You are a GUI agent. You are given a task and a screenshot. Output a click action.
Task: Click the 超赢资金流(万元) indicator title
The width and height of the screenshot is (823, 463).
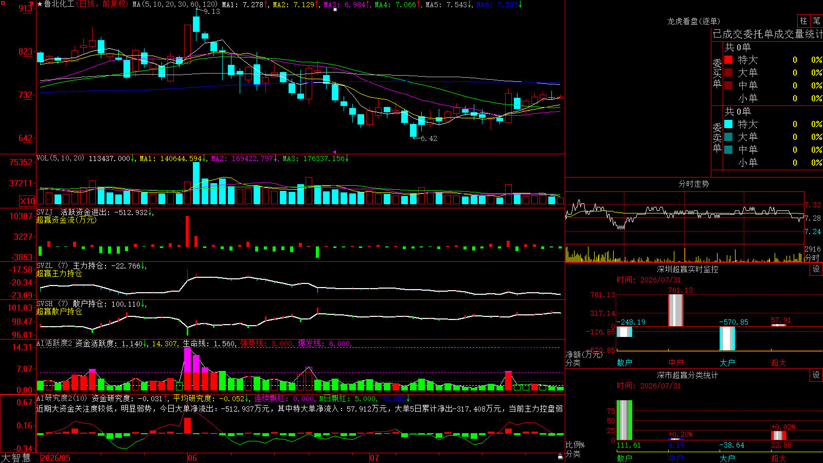point(66,220)
